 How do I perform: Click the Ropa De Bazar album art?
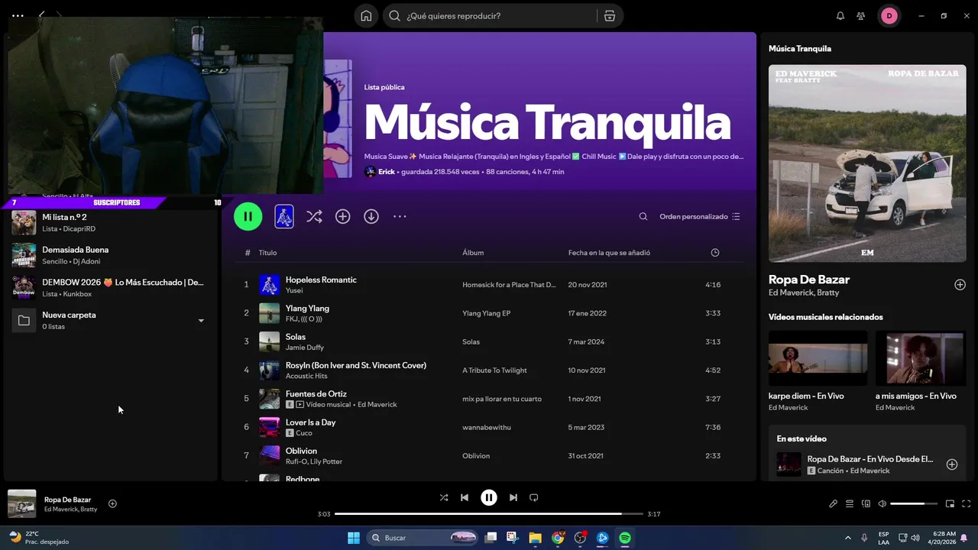[867, 163]
